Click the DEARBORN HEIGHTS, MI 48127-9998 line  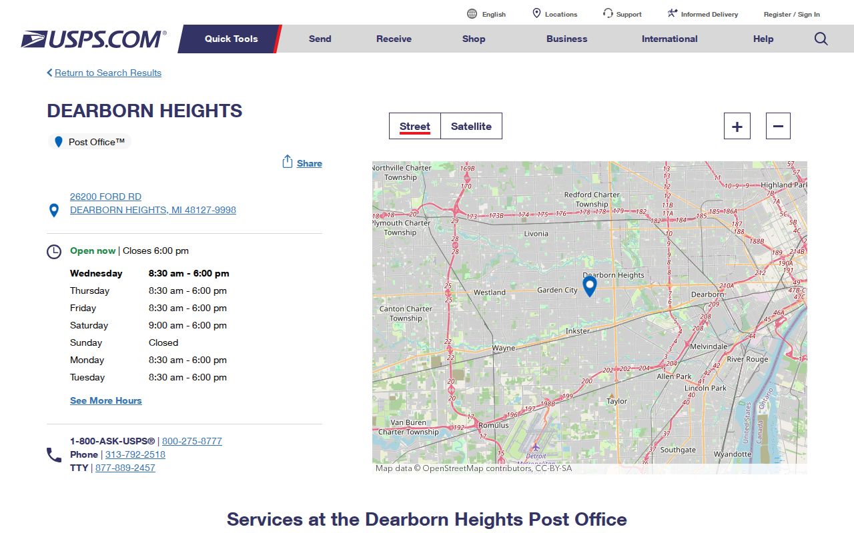pyautogui.click(x=153, y=210)
